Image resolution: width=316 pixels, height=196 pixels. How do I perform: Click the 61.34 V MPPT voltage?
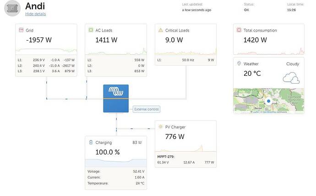[163, 162]
